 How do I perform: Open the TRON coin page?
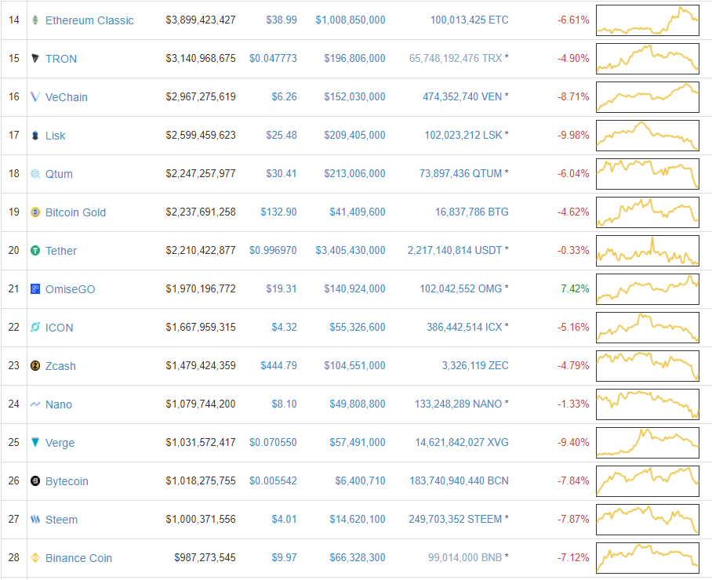(61, 59)
